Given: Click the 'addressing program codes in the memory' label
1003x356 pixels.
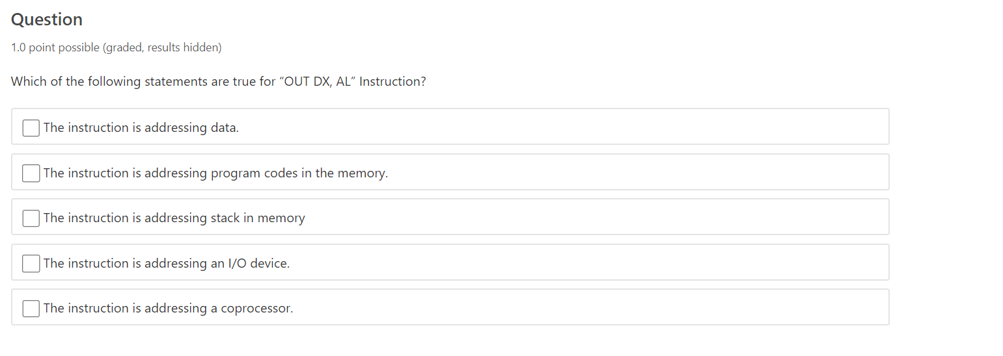Looking at the screenshot, I should point(215,173).
